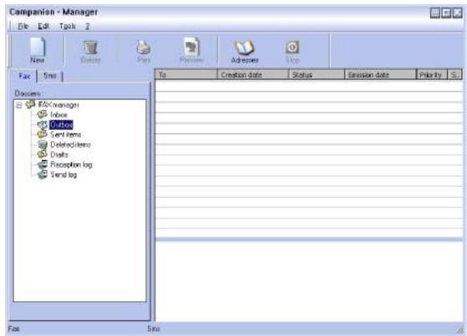Image resolution: width=467 pixels, height=336 pixels.
Task: Click the Preview document icon
Action: [191, 47]
